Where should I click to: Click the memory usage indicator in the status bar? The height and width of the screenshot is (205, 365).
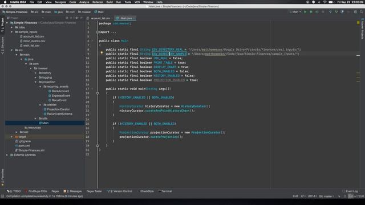coord(356,196)
